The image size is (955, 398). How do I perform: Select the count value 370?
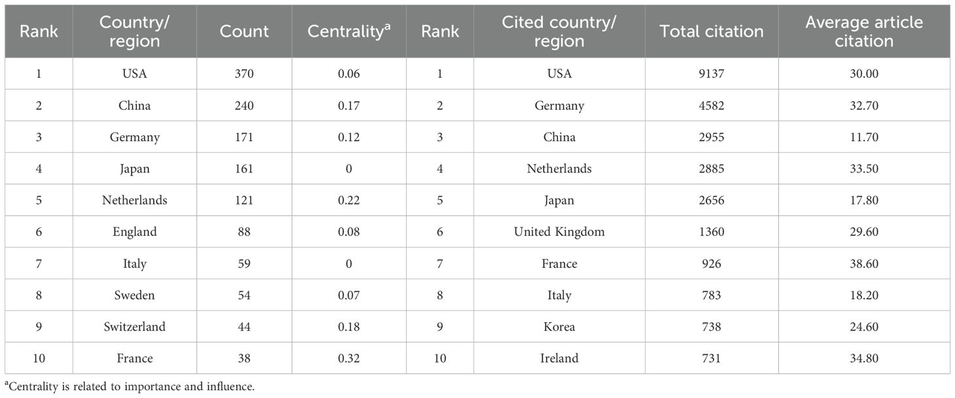click(244, 74)
